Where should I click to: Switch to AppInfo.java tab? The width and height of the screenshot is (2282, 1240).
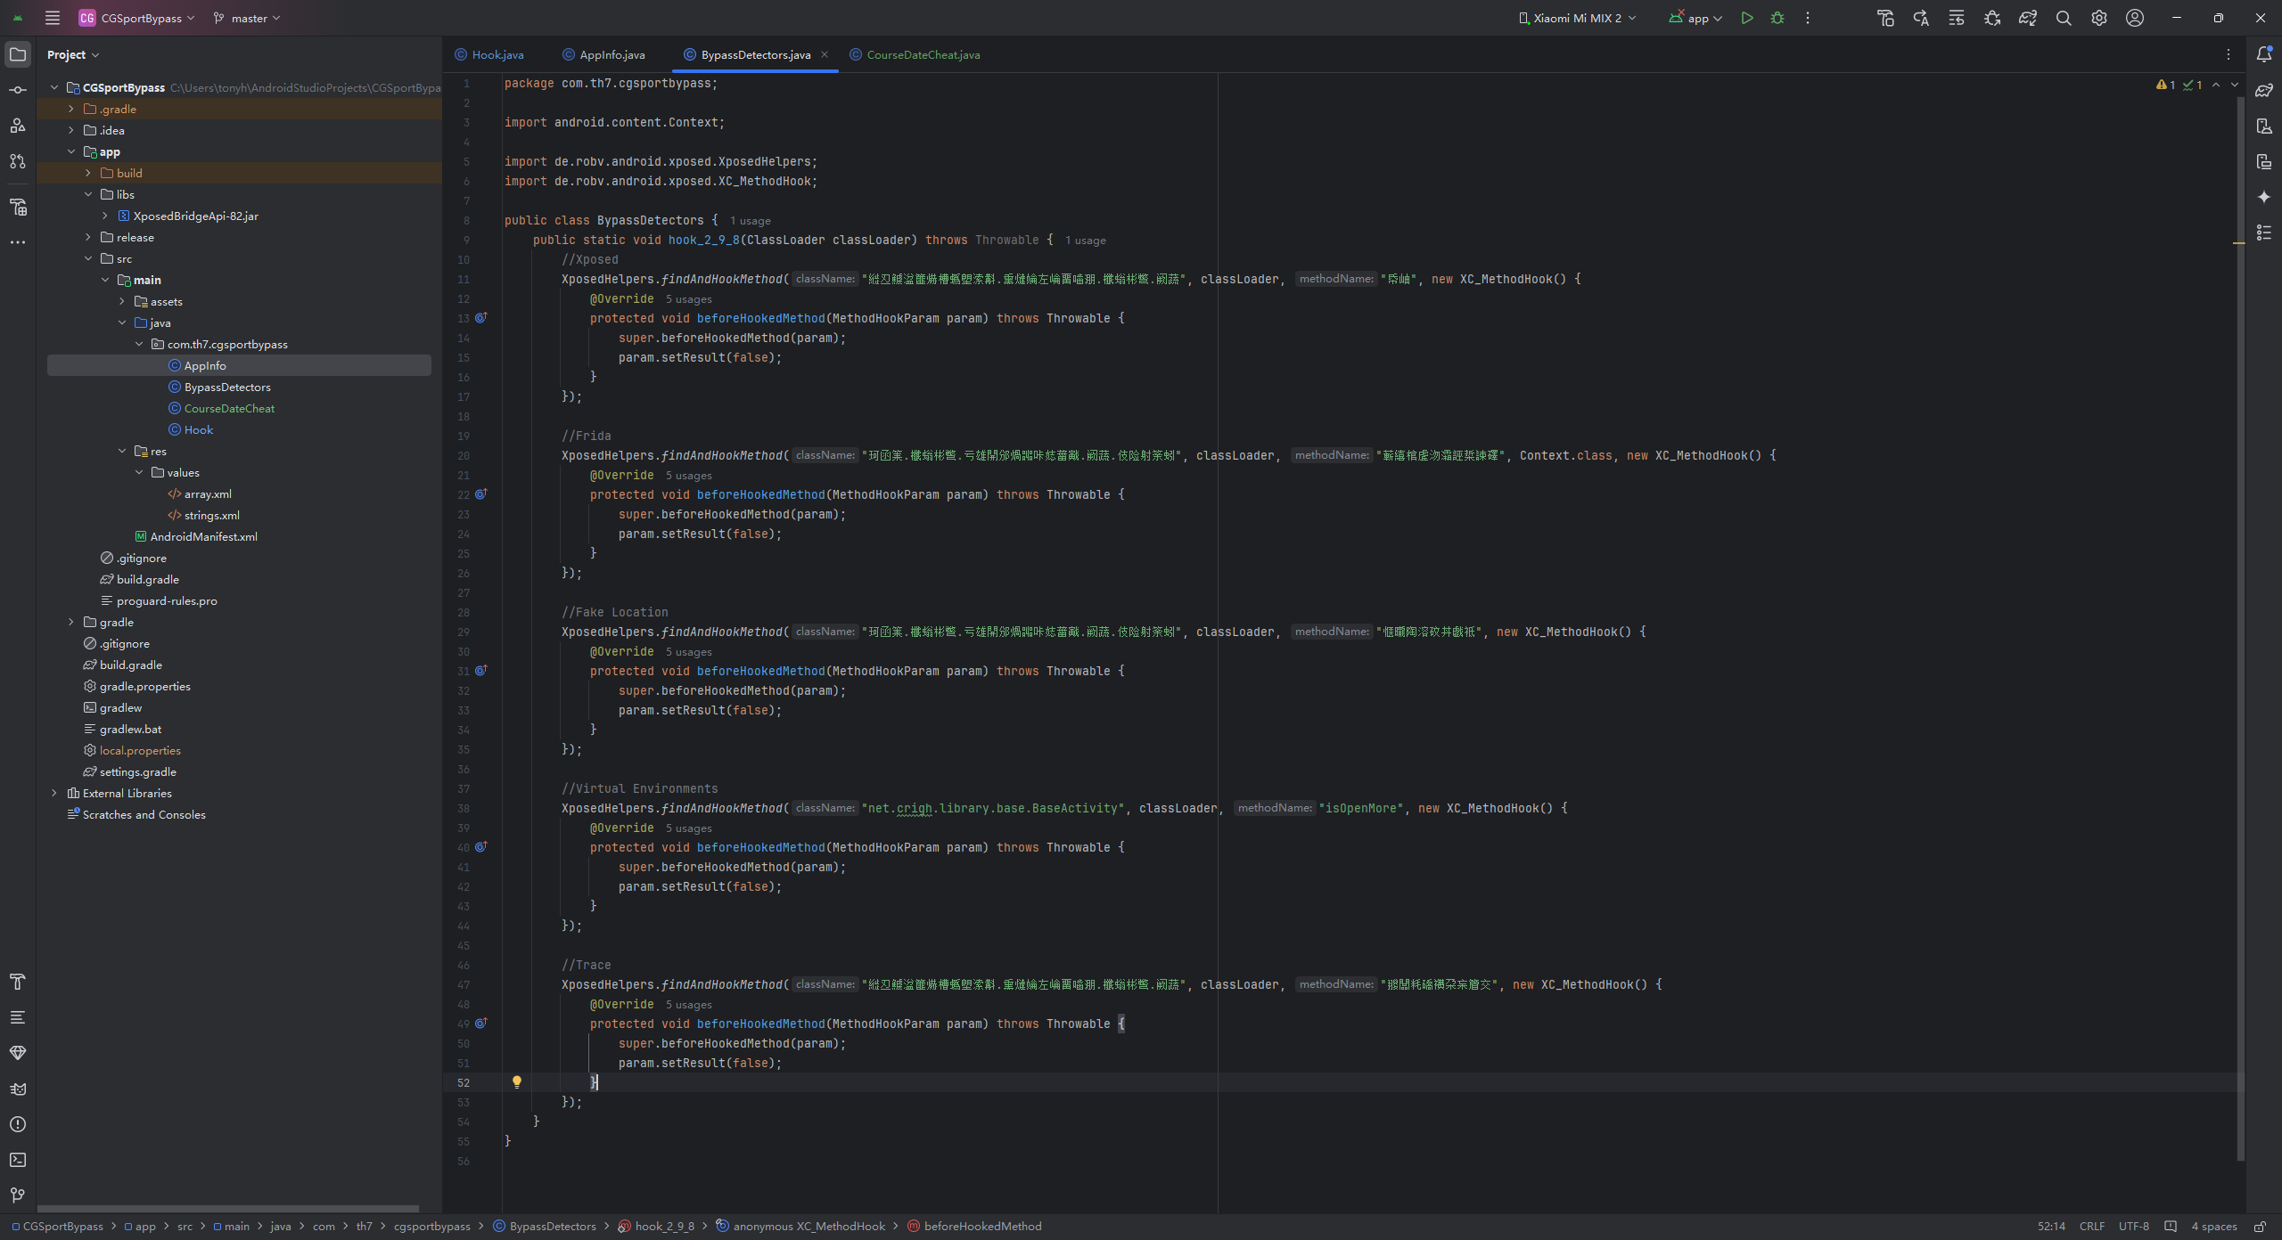point(603,54)
